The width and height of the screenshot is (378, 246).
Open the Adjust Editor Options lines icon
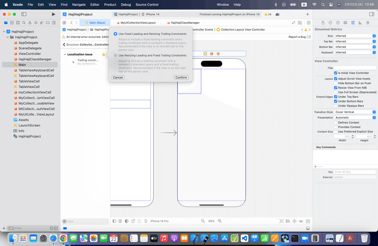pos(300,23)
